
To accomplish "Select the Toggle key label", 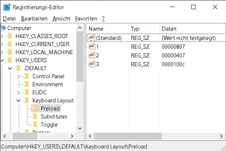I will 49,124.
